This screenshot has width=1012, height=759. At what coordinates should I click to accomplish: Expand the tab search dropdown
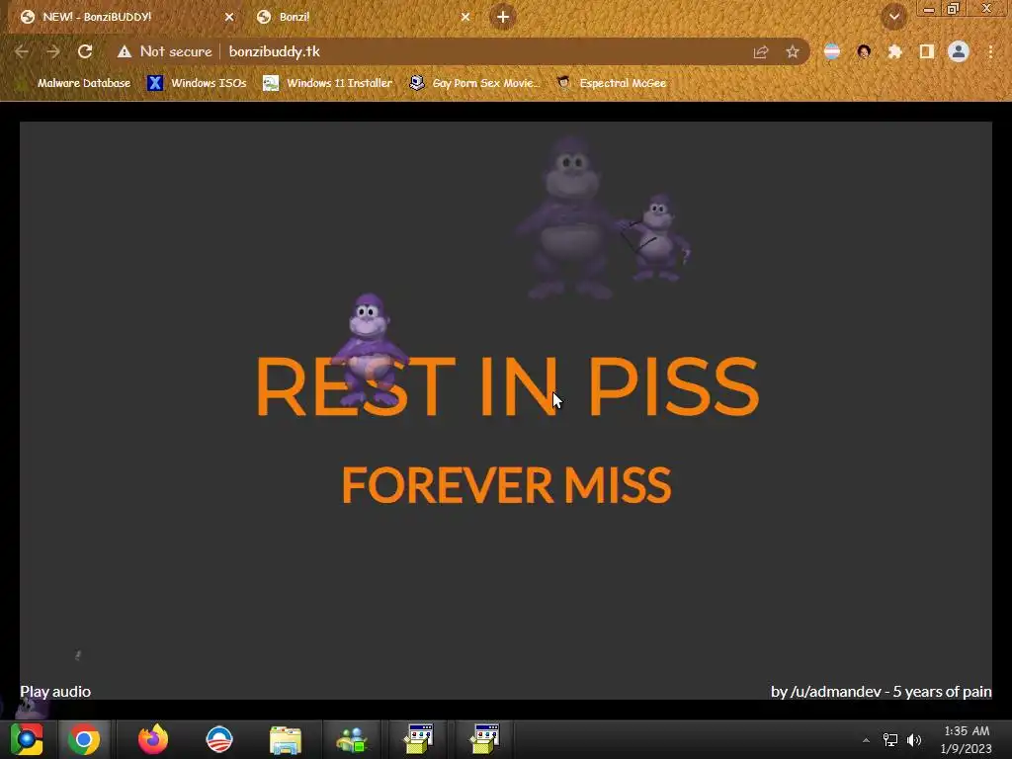click(893, 17)
